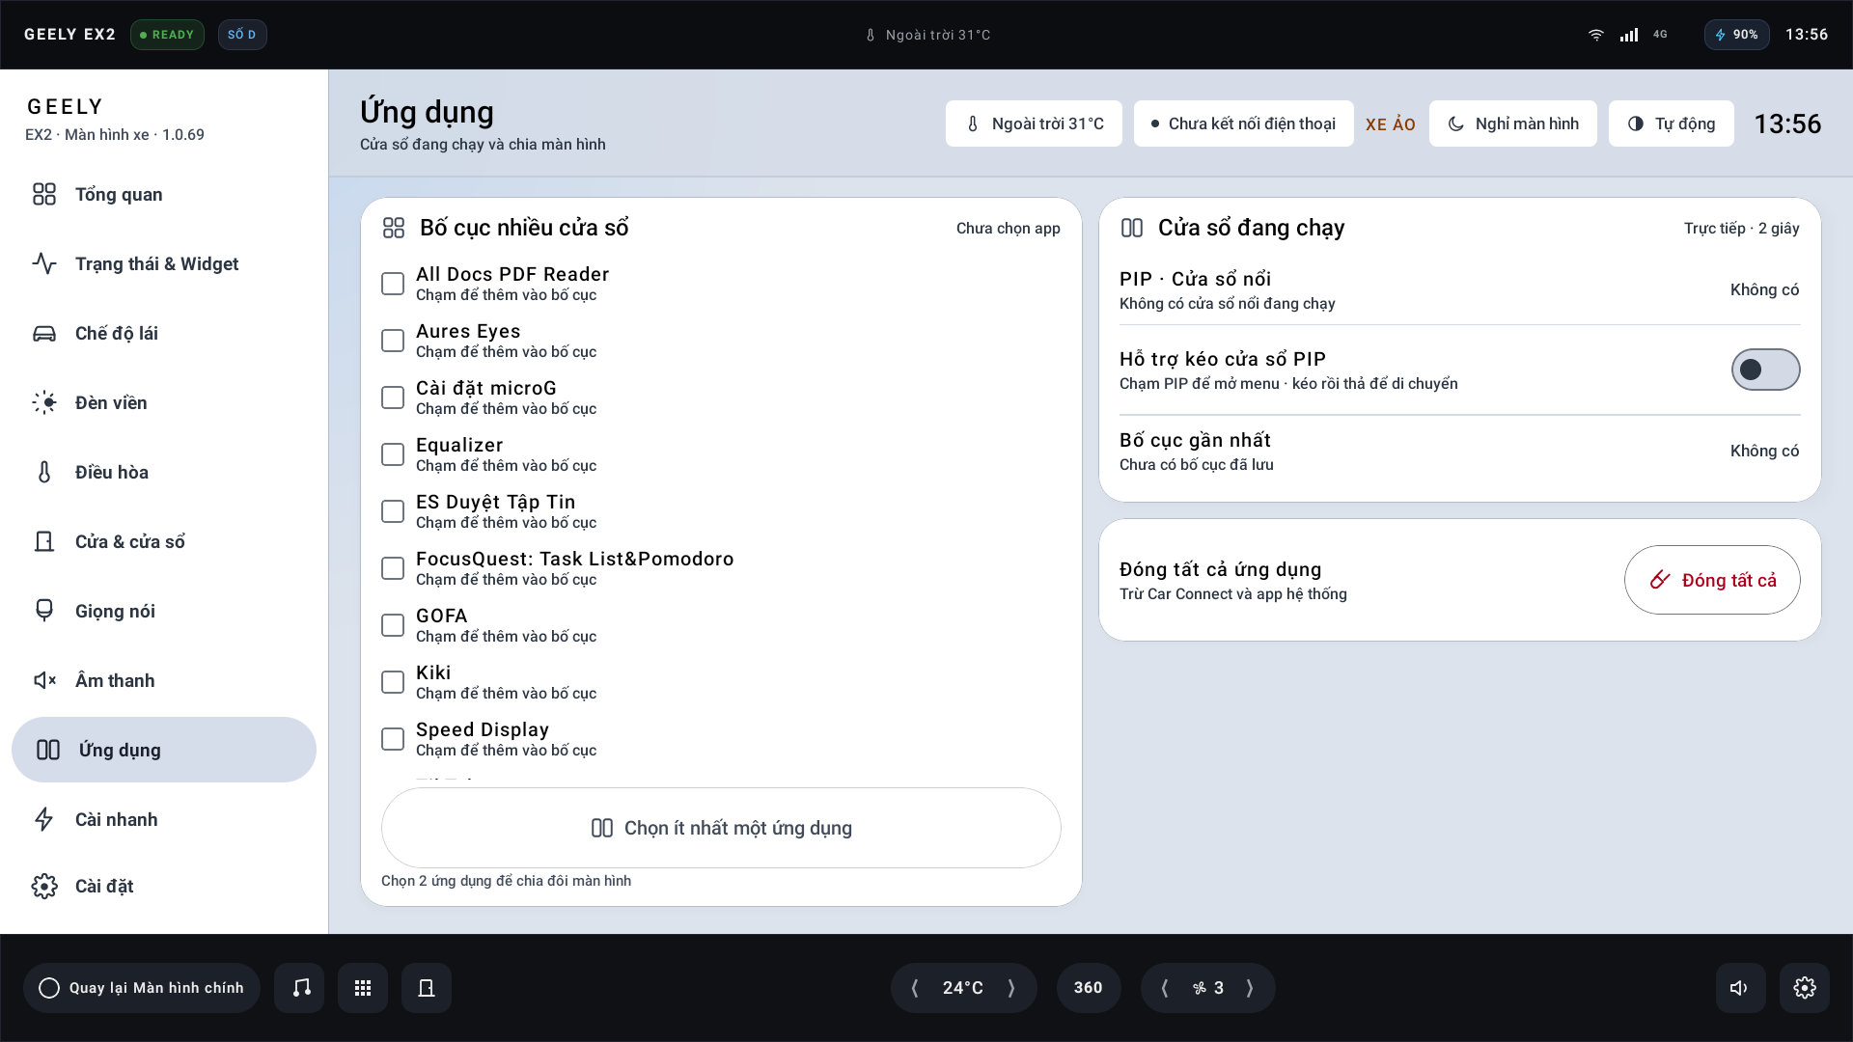Check the GOFA checkbox
This screenshot has width=1853, height=1042.
[x=393, y=625]
